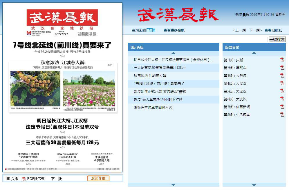Click the PDF icon next to PDF版下载
The width and height of the screenshot is (289, 190).
pyautogui.click(x=24, y=179)
